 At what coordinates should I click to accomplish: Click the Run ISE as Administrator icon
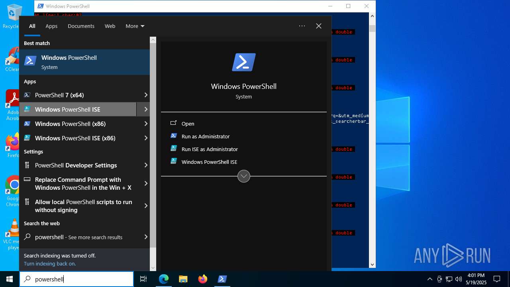[173, 149]
